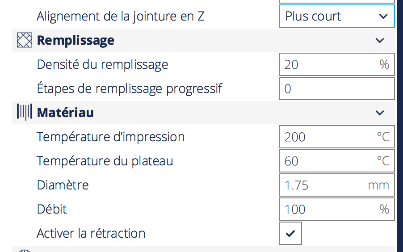Uncheck the Activer la rétraction checkbox

(x=290, y=233)
